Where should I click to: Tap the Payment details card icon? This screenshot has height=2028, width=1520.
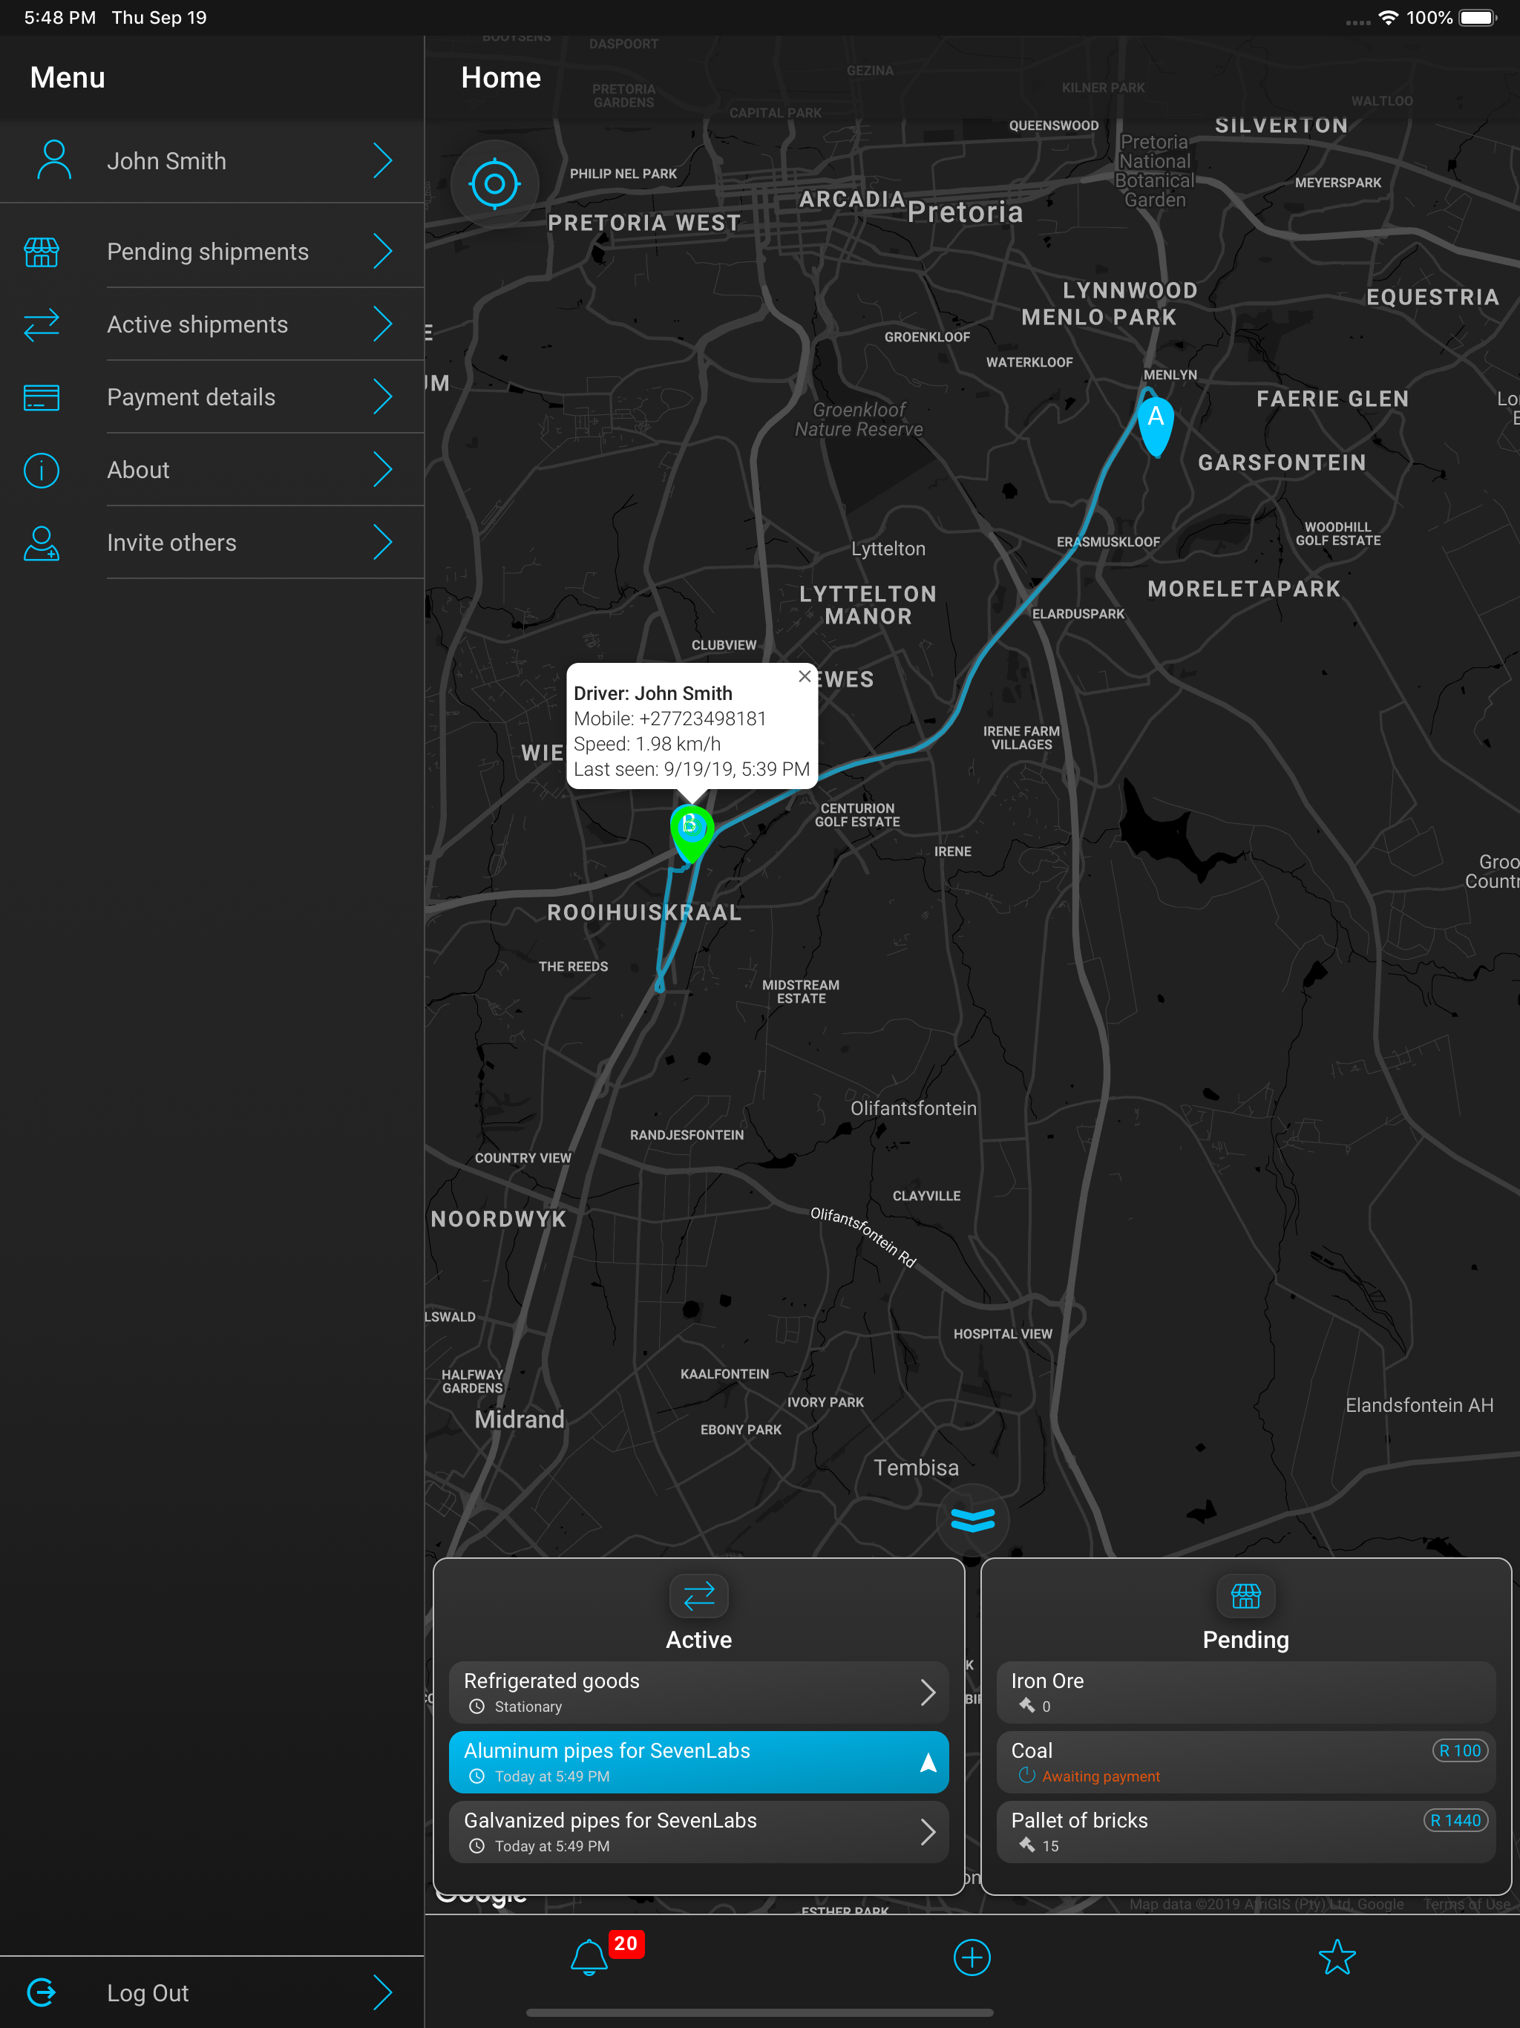click(42, 397)
